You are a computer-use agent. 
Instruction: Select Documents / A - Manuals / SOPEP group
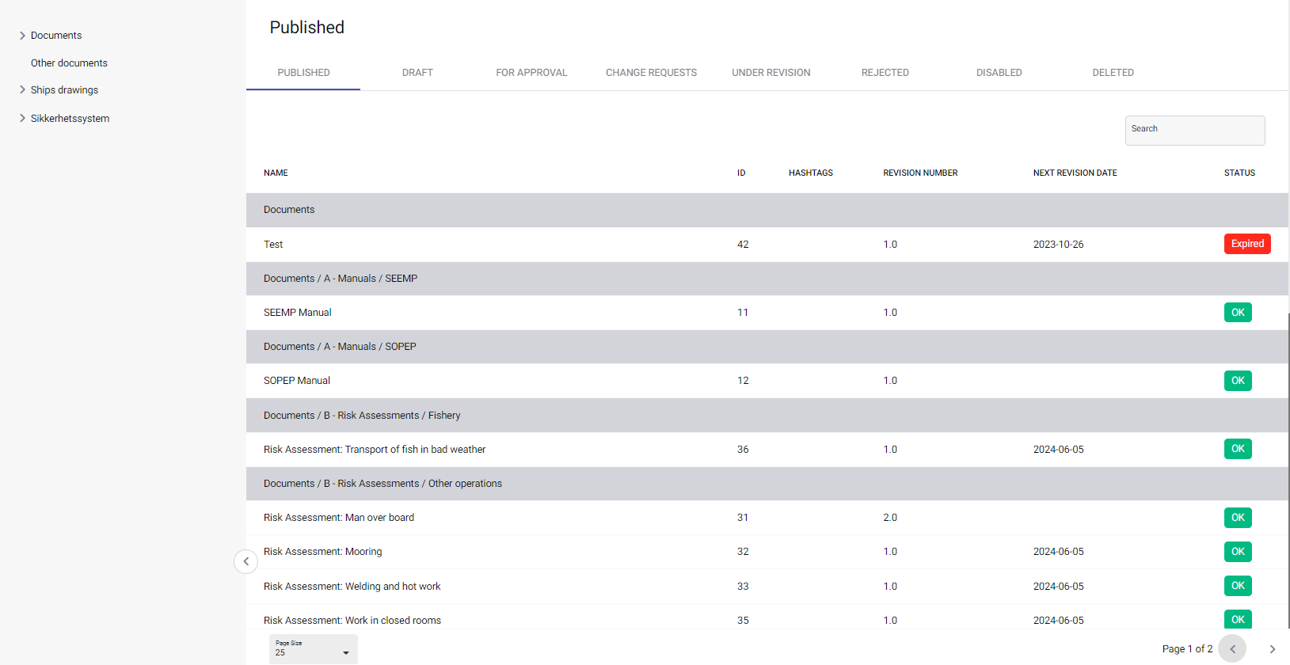click(x=767, y=347)
